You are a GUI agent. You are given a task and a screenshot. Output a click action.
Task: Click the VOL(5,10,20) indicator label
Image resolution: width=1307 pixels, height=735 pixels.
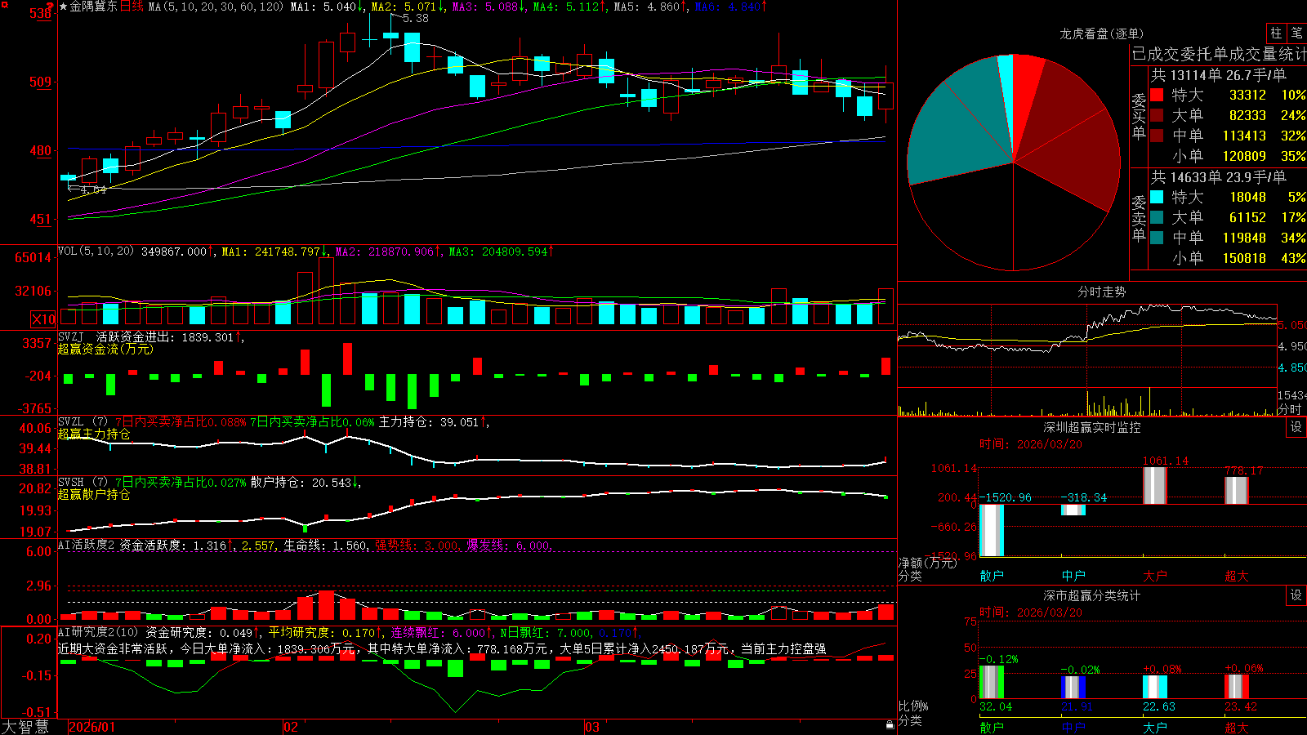(x=96, y=252)
